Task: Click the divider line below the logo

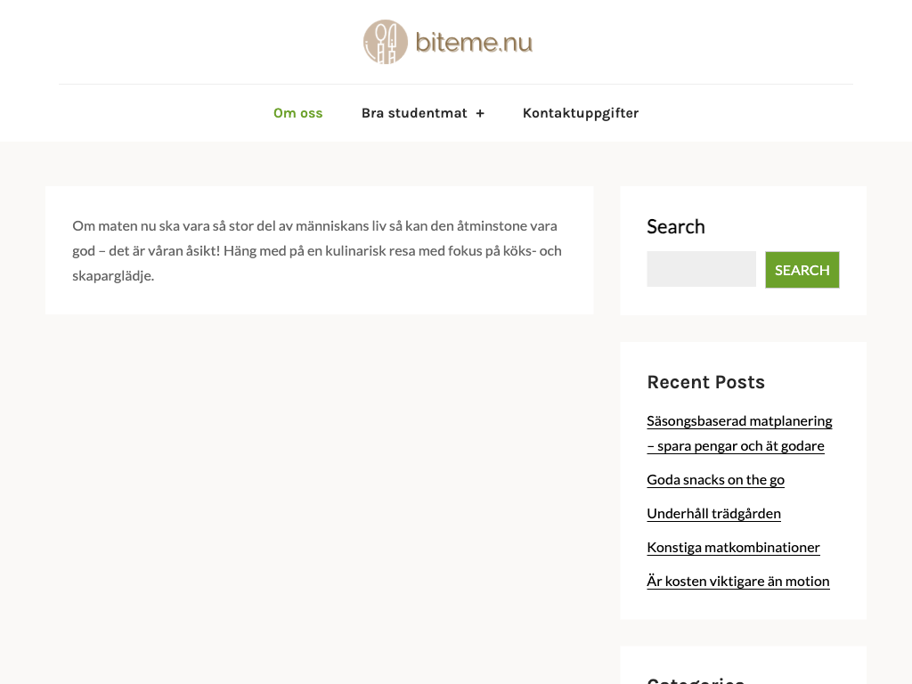Action: [455, 84]
